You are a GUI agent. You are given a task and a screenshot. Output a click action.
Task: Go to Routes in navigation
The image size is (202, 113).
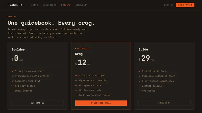point(34,5)
